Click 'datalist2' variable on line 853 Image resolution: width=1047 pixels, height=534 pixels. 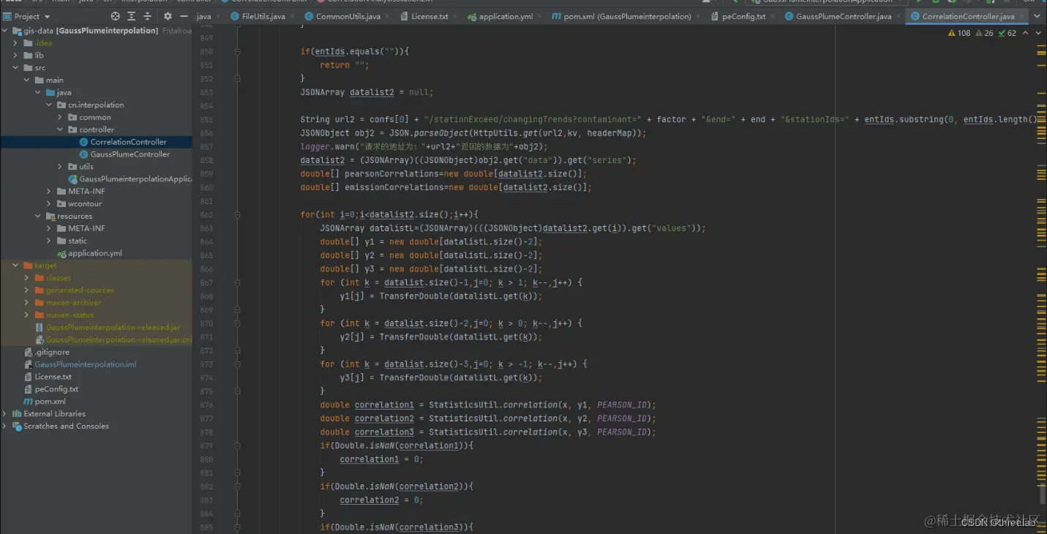(372, 92)
